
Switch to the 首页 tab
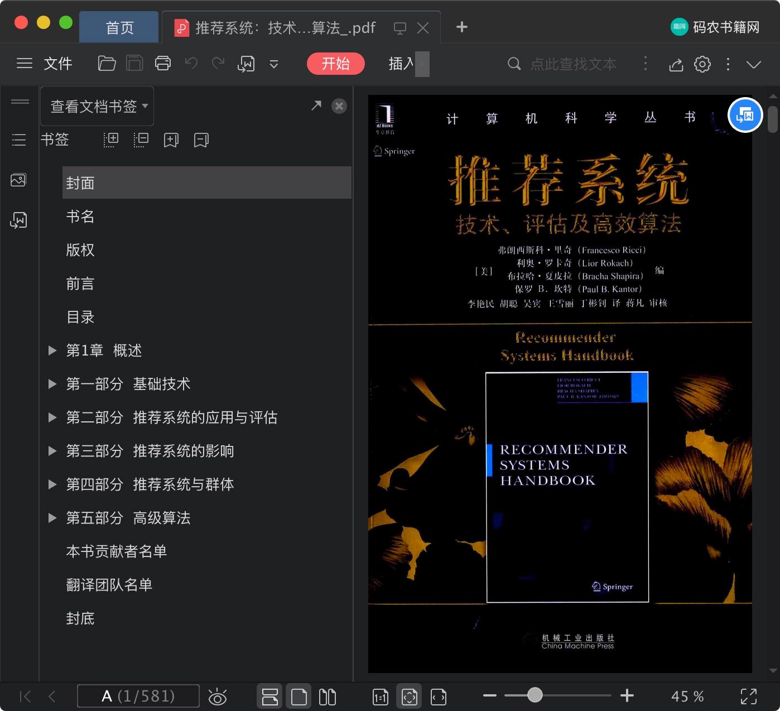(x=119, y=28)
